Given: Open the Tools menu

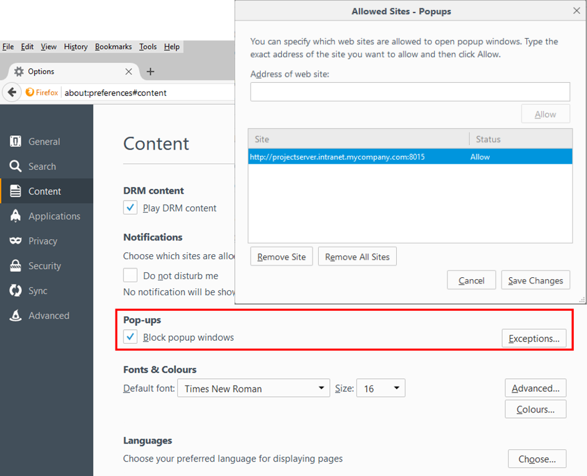Looking at the screenshot, I should [148, 47].
